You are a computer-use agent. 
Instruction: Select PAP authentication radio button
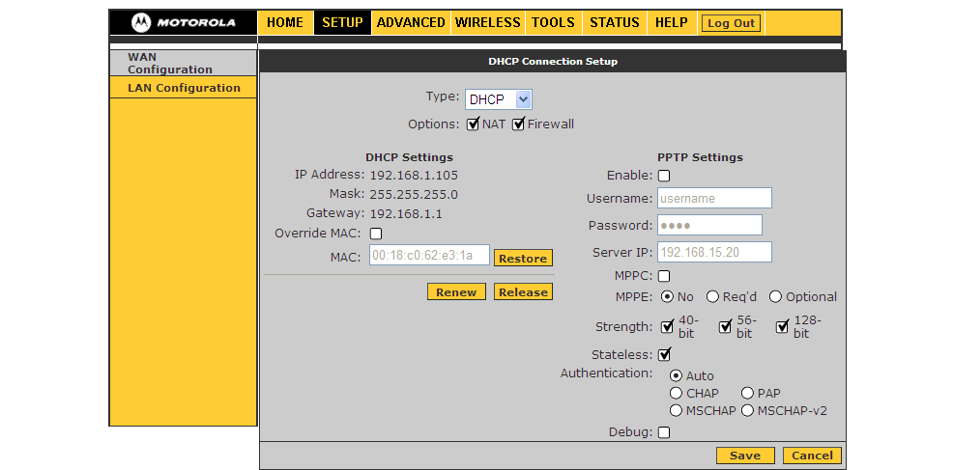[x=747, y=394]
